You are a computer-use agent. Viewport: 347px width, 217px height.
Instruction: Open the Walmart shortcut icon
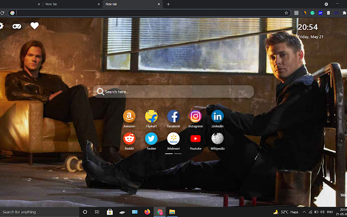click(x=173, y=139)
